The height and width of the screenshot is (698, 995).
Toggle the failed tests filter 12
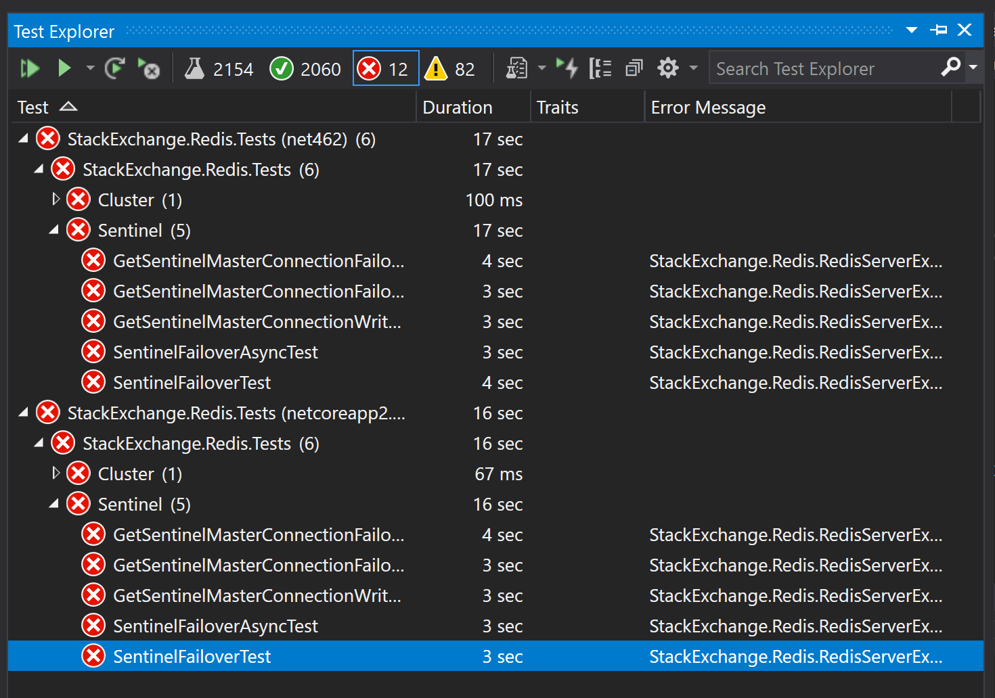(386, 68)
